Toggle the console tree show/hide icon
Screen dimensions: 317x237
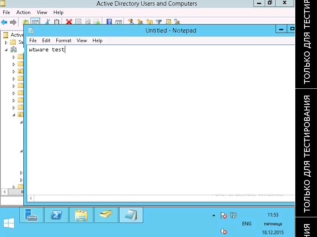(35, 22)
